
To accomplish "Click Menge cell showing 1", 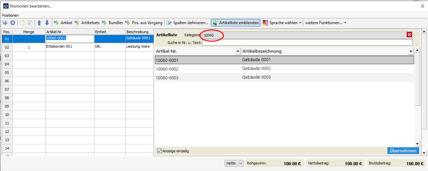I will point(29,47).
